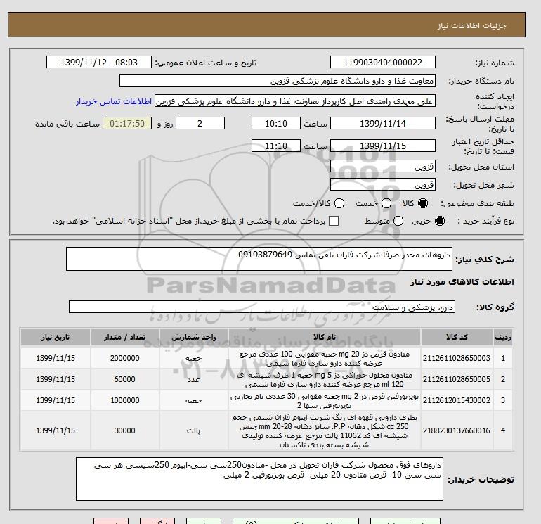
Task: Click the goods group field دارو، پزشکی و سلامت
Action: (x=262, y=307)
